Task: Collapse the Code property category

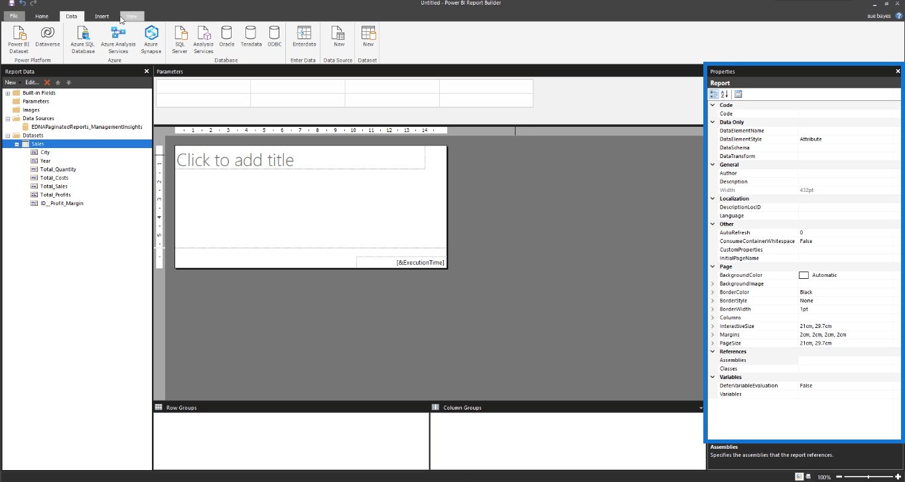Action: pyautogui.click(x=713, y=105)
